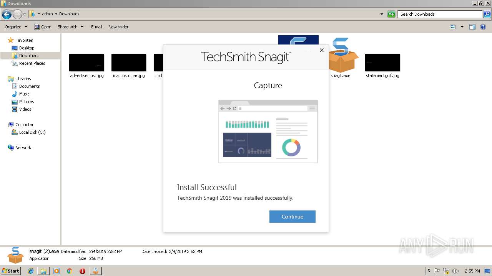Click the network tray icon
Screen dimensions: 492x276
(446, 271)
